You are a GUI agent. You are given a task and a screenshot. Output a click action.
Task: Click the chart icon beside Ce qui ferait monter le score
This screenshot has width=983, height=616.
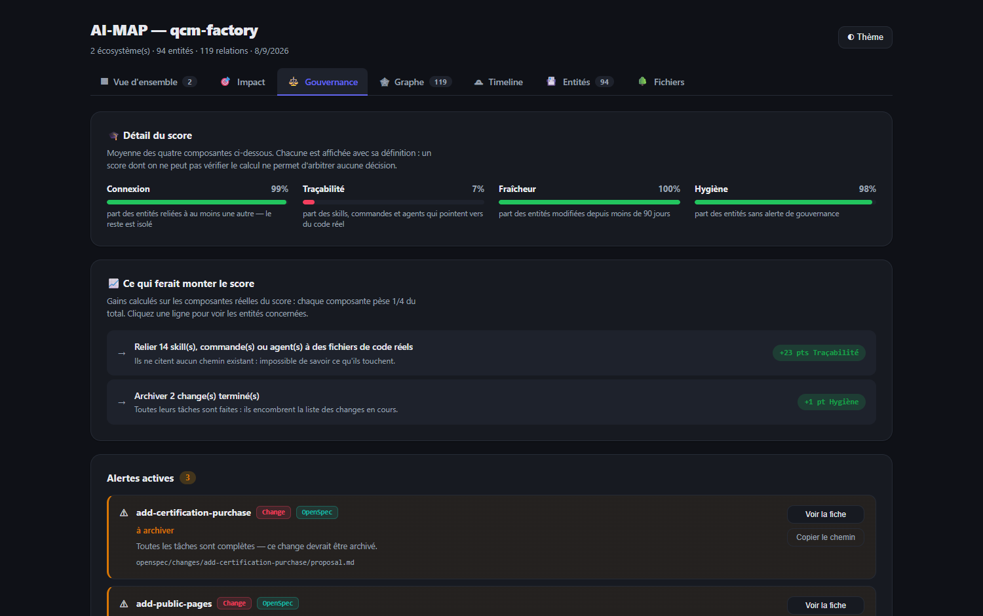click(x=113, y=284)
